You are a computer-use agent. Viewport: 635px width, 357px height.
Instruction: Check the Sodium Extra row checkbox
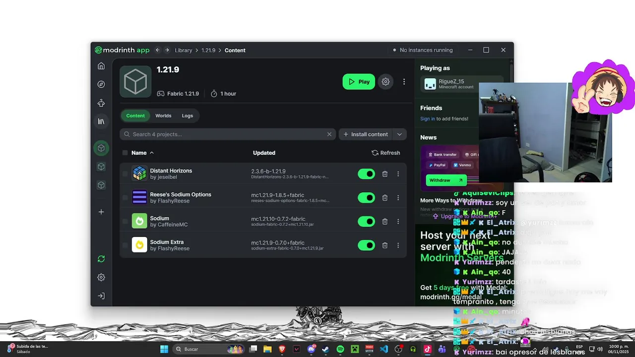pos(125,245)
